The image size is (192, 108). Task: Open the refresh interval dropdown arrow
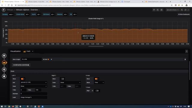coord(188,10)
